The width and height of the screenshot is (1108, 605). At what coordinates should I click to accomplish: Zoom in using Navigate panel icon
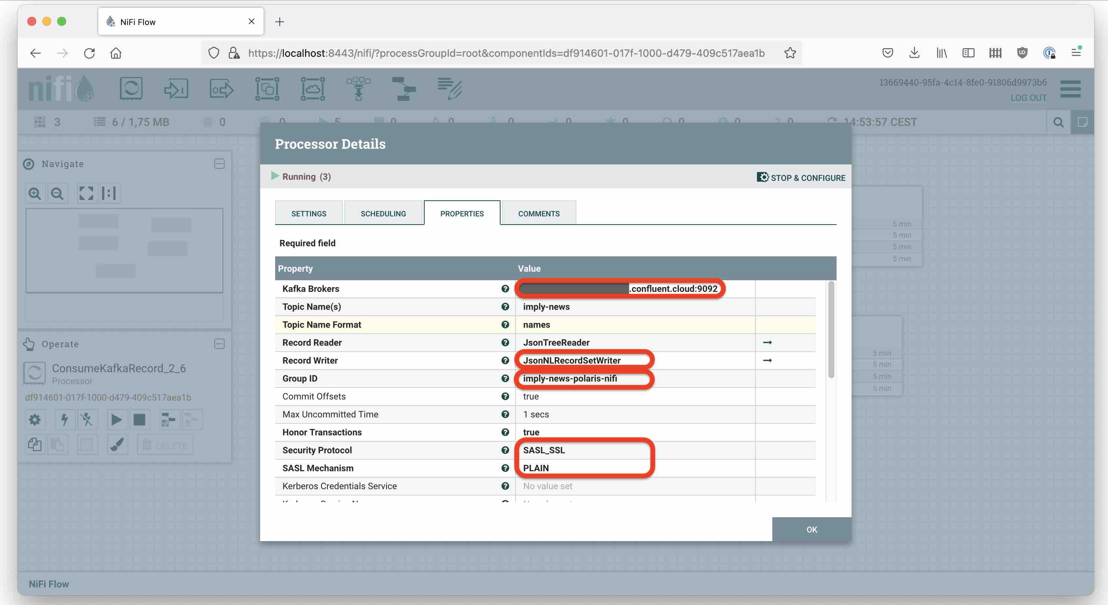35,194
